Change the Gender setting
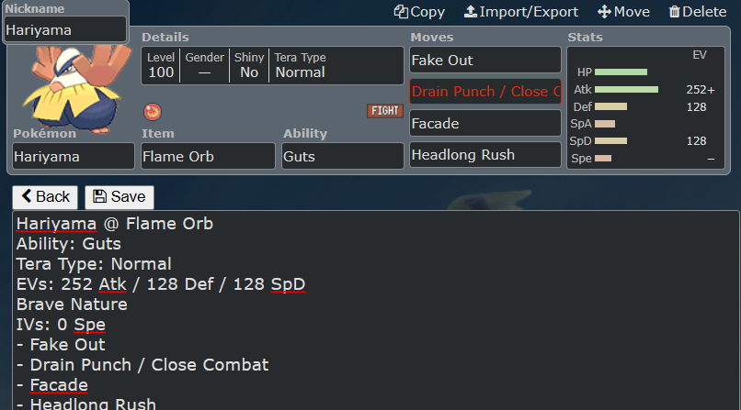 204,65
